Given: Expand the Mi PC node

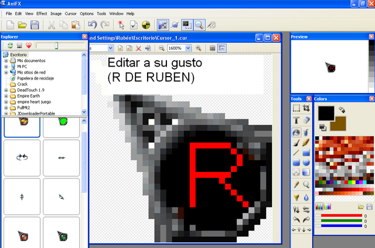Looking at the screenshot, I should coord(6,67).
